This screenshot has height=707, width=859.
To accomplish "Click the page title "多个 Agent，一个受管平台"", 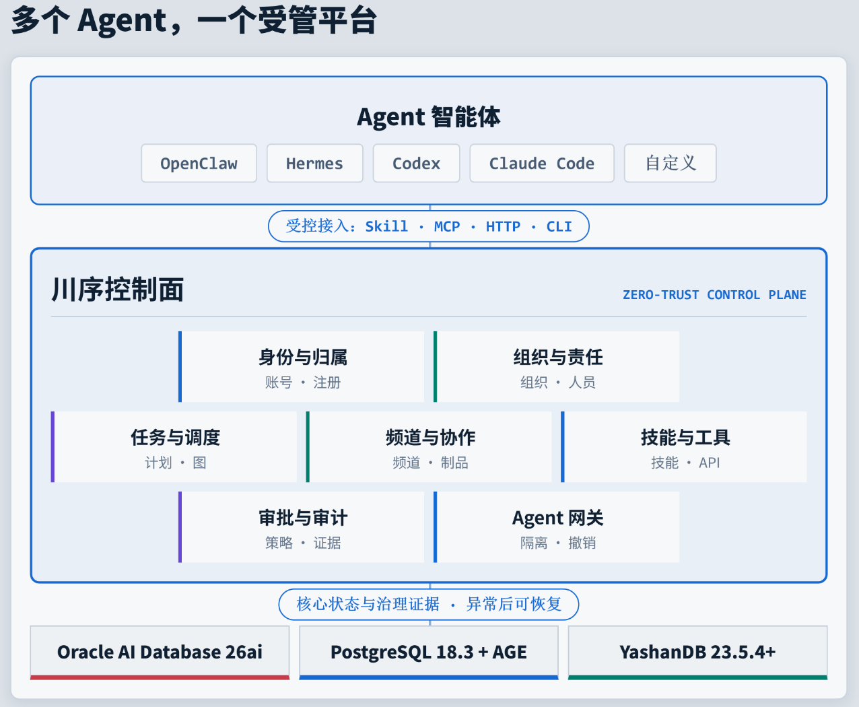I will pos(194,20).
